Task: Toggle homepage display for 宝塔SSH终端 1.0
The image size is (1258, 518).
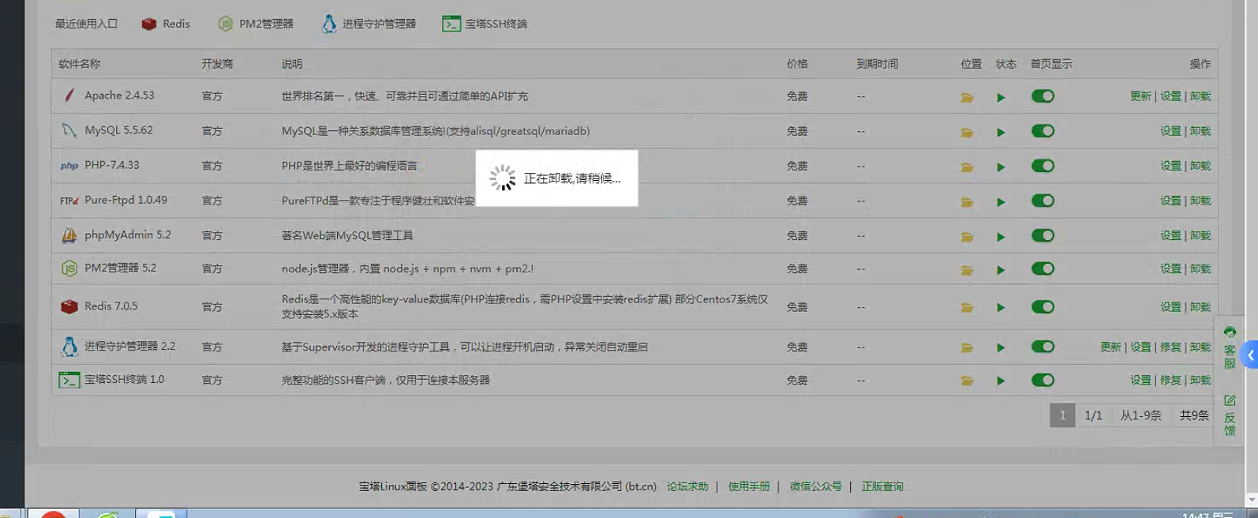Action: [1043, 380]
